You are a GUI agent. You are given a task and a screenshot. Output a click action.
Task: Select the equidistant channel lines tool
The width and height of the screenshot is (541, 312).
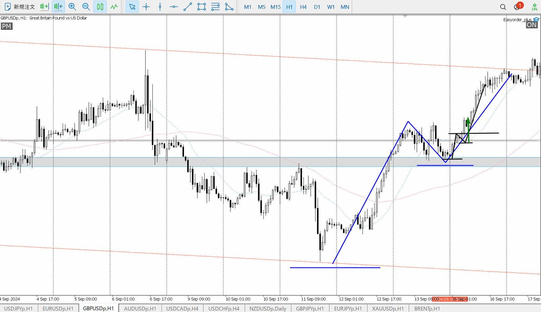click(216, 7)
